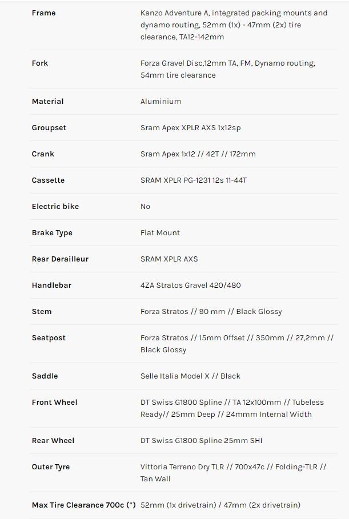349x519 pixels.
Task: Click the Vittoria Terreno Dry tyre description
Action: pos(233,473)
